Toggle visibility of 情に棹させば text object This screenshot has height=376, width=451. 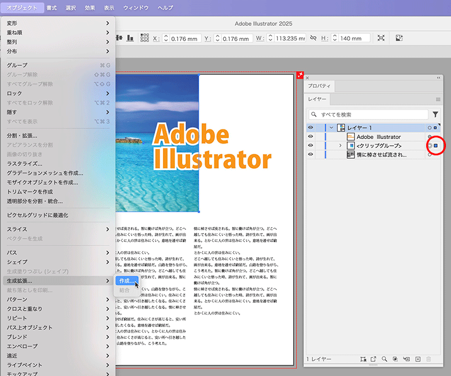pyautogui.click(x=311, y=154)
